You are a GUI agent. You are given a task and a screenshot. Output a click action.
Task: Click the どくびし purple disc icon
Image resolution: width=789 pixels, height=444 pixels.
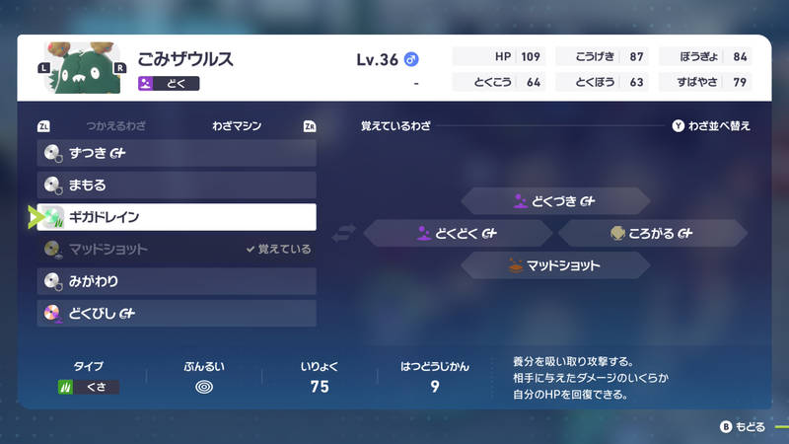pos(53,314)
